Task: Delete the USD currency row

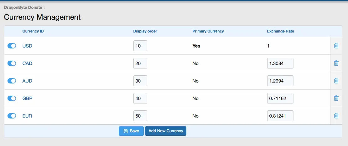Action: pos(336,46)
